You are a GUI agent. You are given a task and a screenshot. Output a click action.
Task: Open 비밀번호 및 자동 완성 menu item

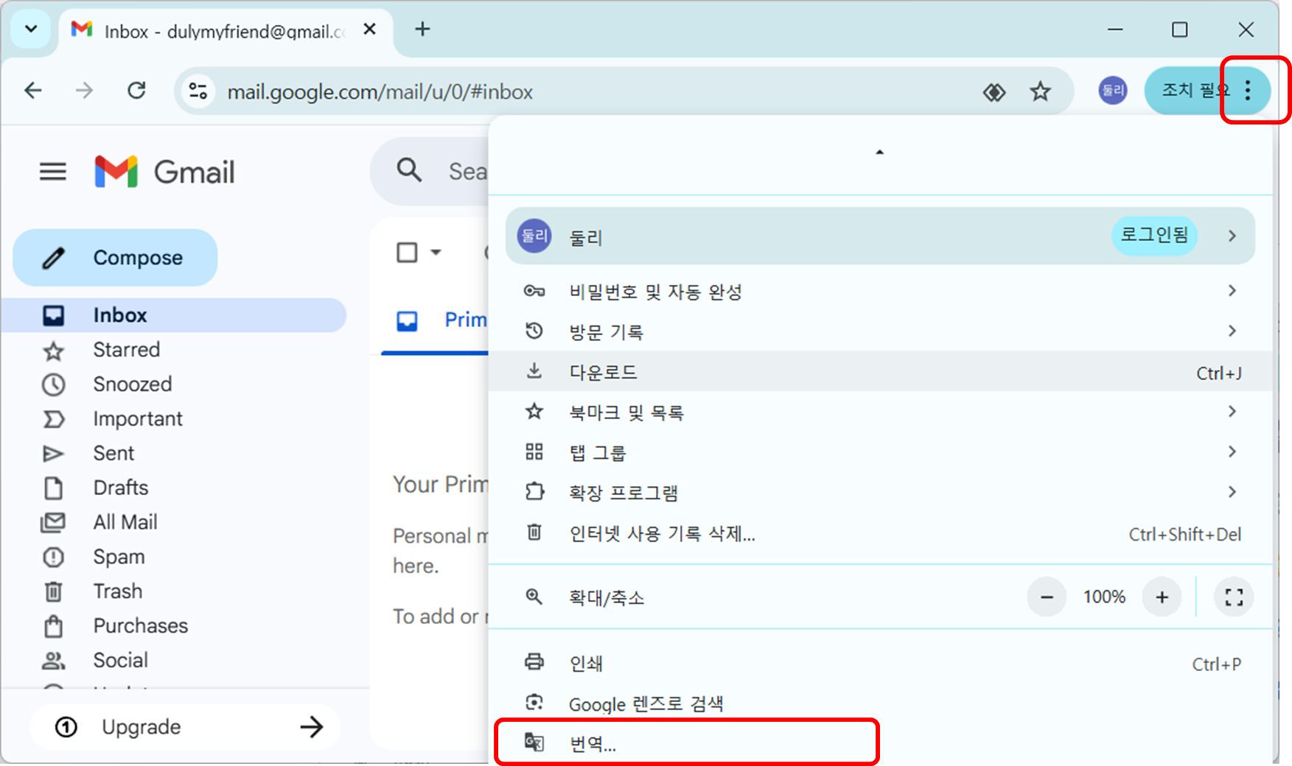pyautogui.click(x=880, y=292)
